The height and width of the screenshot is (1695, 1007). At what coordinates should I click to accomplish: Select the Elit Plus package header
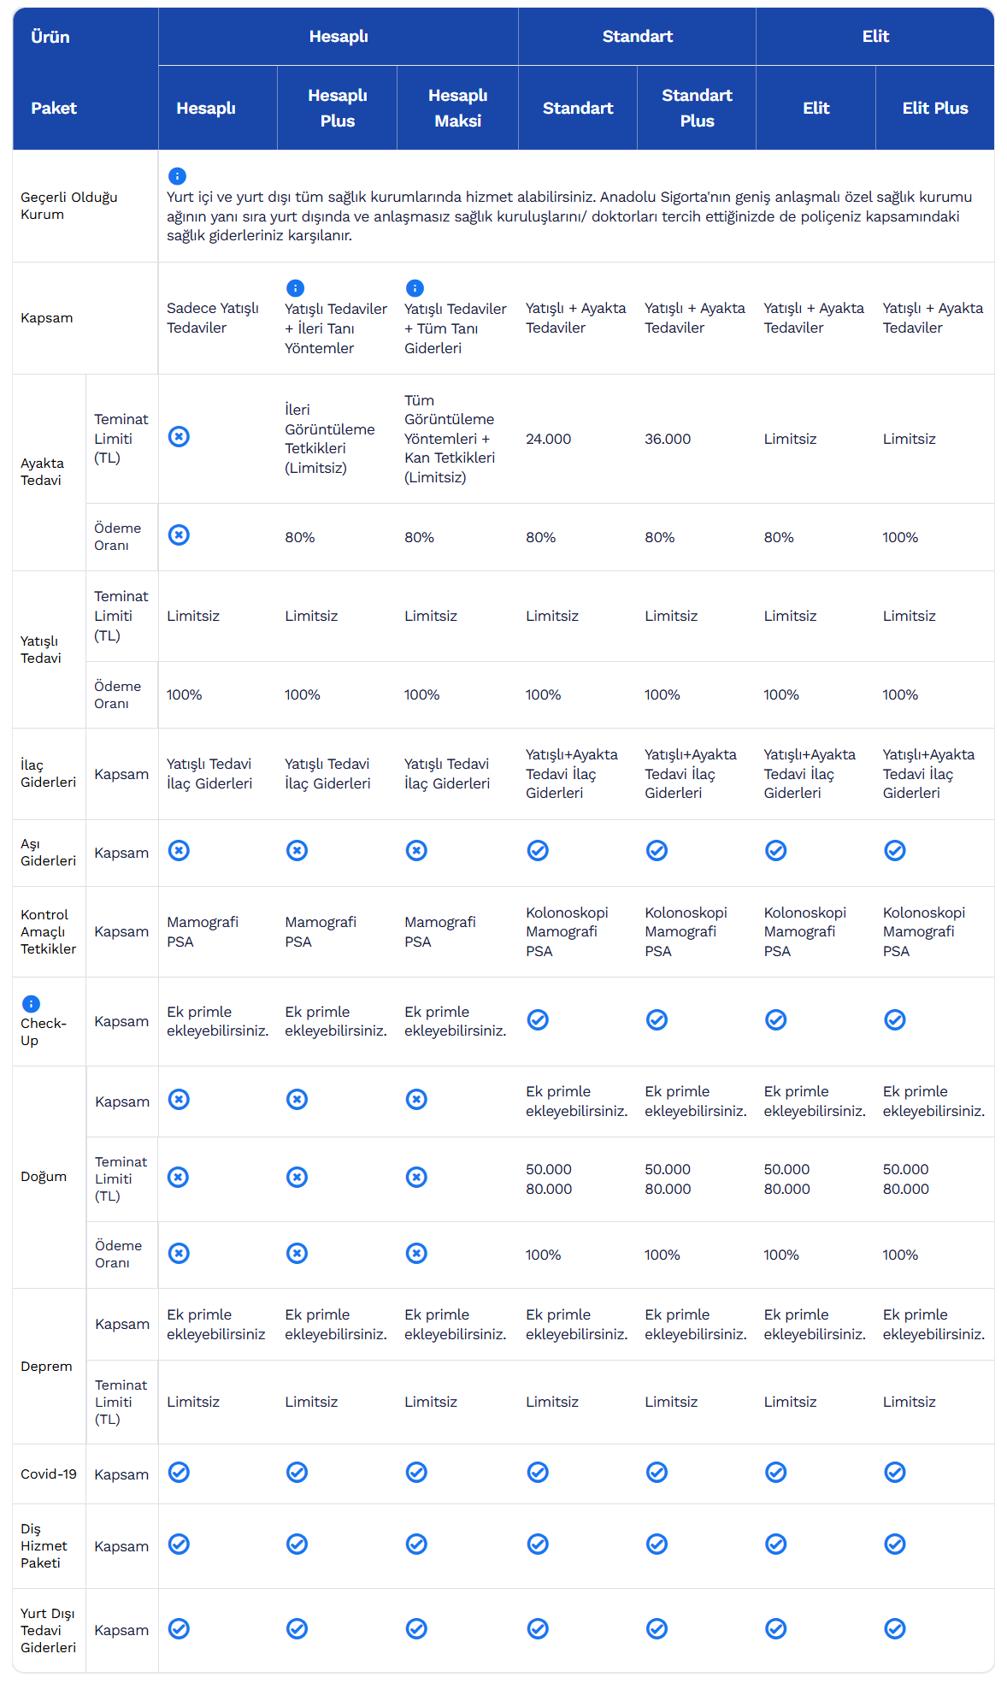point(934,108)
